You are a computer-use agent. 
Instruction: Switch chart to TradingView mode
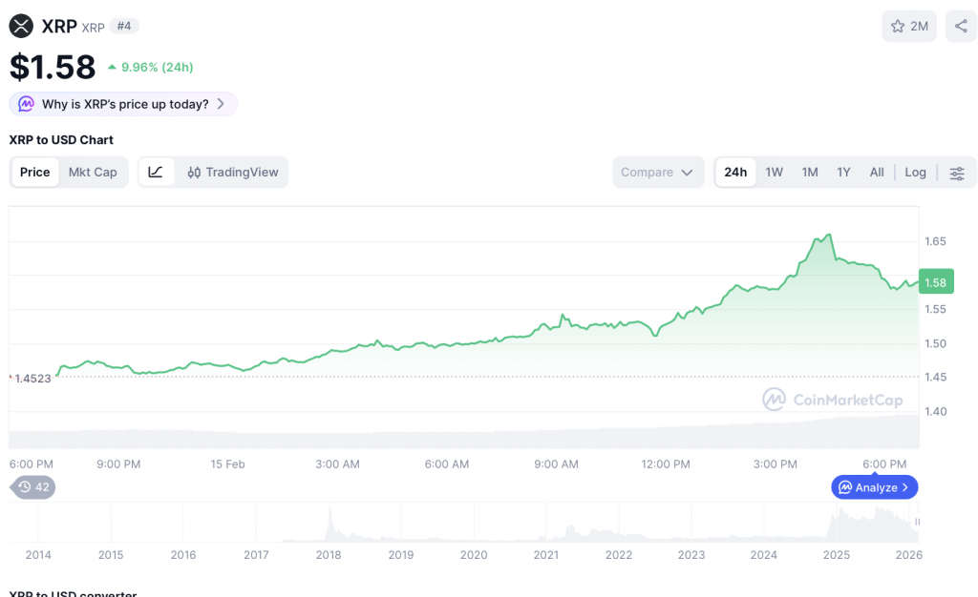click(233, 173)
